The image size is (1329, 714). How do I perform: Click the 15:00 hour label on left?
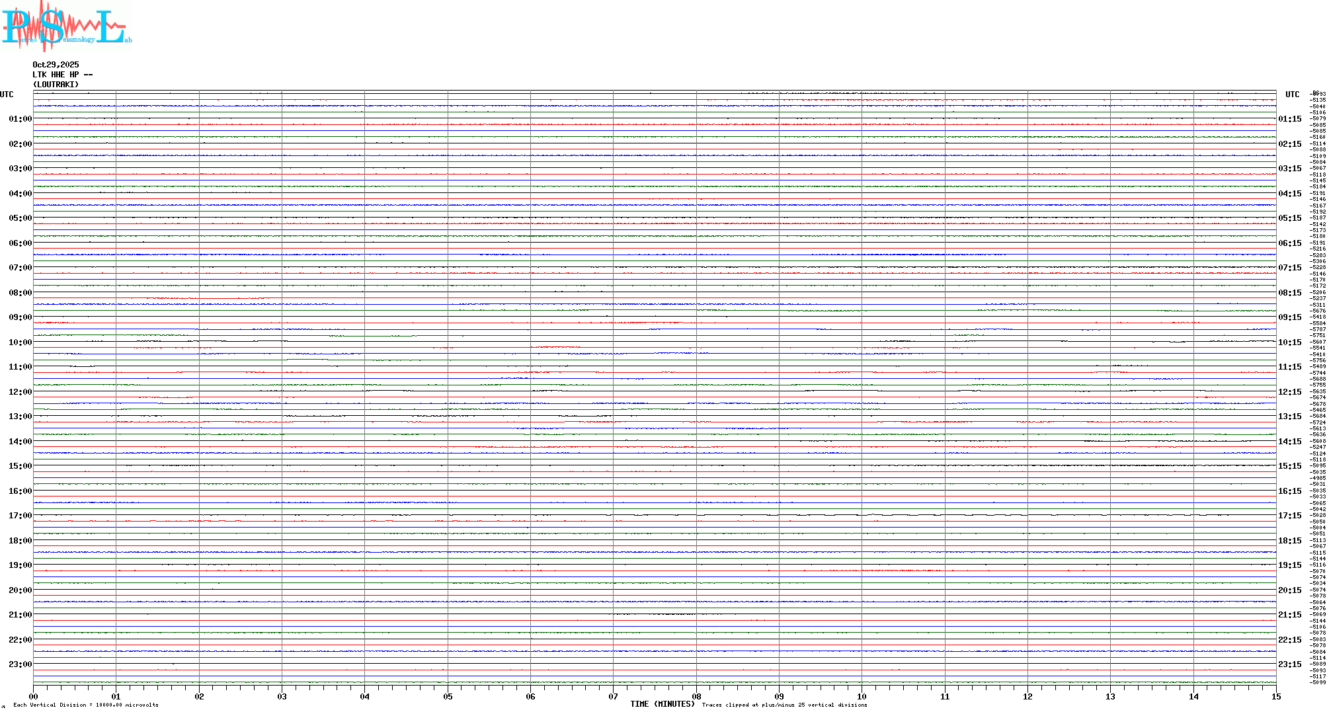(x=20, y=466)
